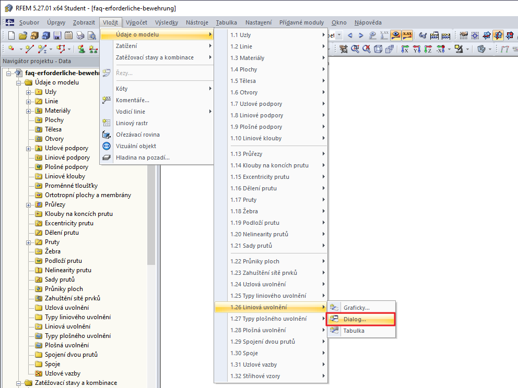Expand the Uzly tree node

click(28, 92)
